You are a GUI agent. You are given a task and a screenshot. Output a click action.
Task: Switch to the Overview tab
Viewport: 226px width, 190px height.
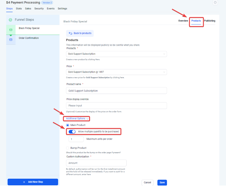[183, 21]
